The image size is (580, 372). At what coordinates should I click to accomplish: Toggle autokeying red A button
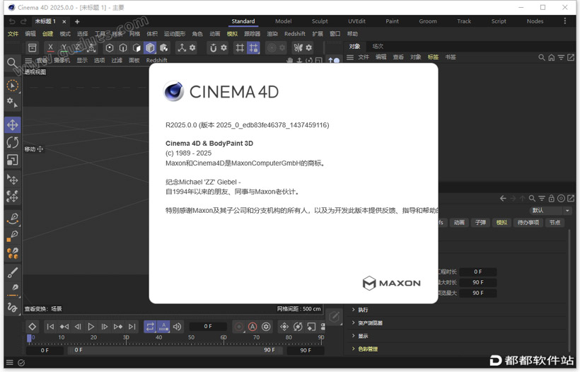point(253,327)
